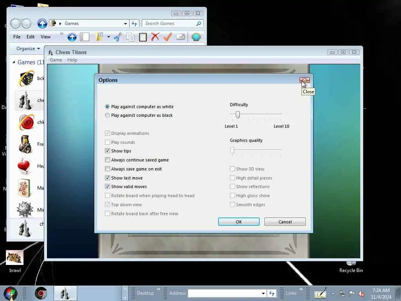Viewport: 401px width, 301px height.
Task: Open the View menu in Games window
Action: 45,37
